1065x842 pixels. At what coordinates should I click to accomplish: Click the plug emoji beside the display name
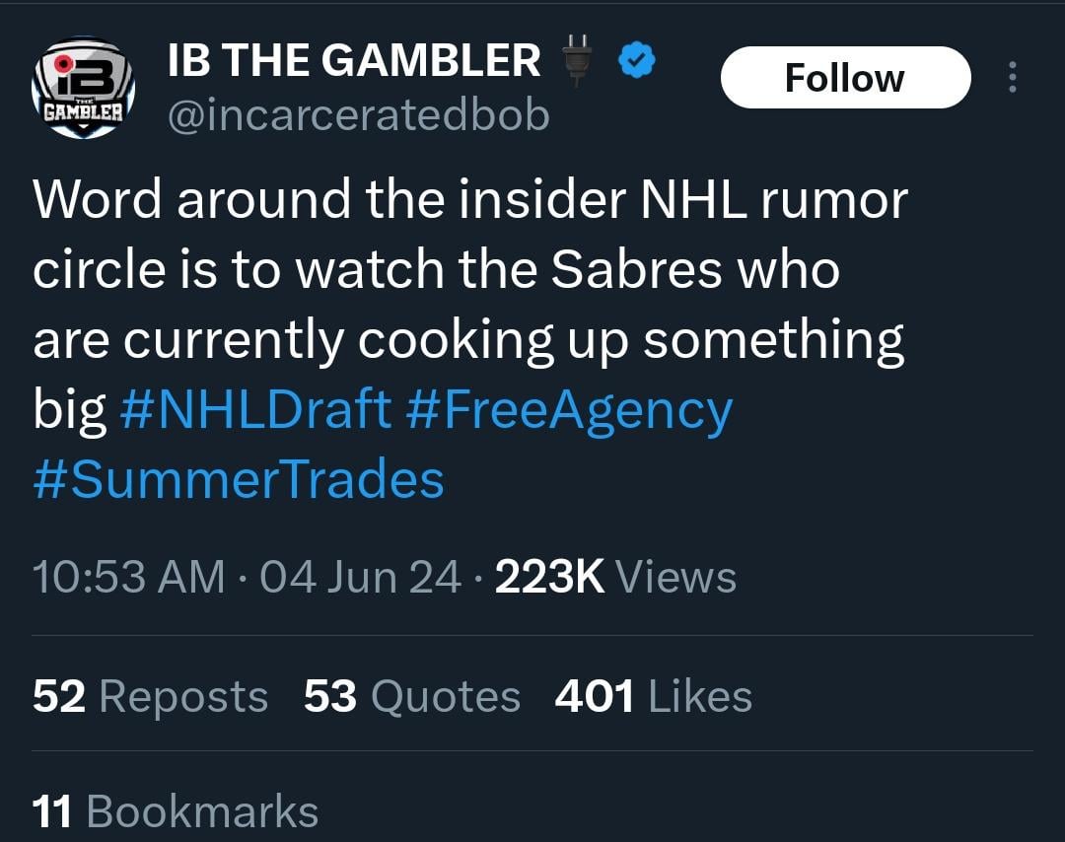coord(580,60)
